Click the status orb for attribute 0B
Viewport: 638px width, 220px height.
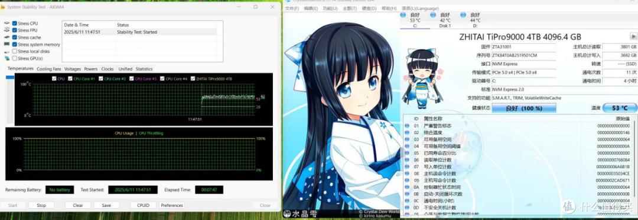click(x=407, y=194)
